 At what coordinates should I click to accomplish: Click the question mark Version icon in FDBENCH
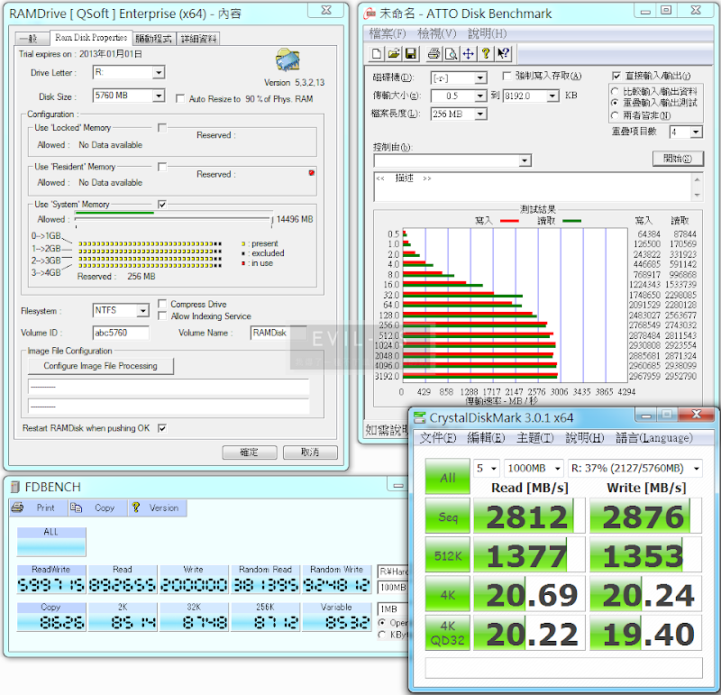click(x=136, y=508)
